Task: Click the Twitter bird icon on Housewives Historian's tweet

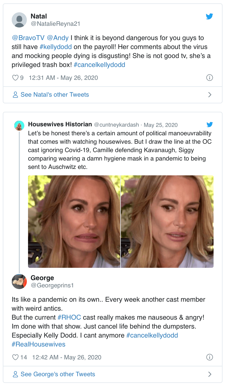Action: (209, 124)
